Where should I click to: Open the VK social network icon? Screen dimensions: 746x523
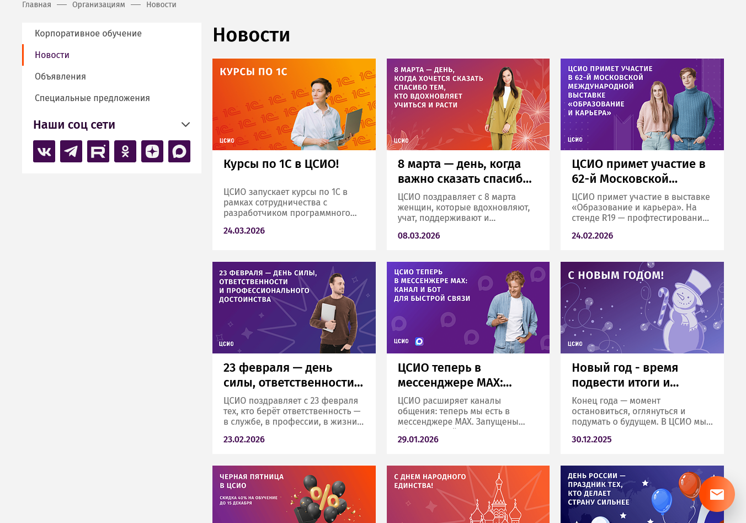pos(44,151)
